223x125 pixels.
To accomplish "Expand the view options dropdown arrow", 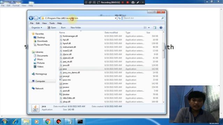I will click(x=149, y=28).
